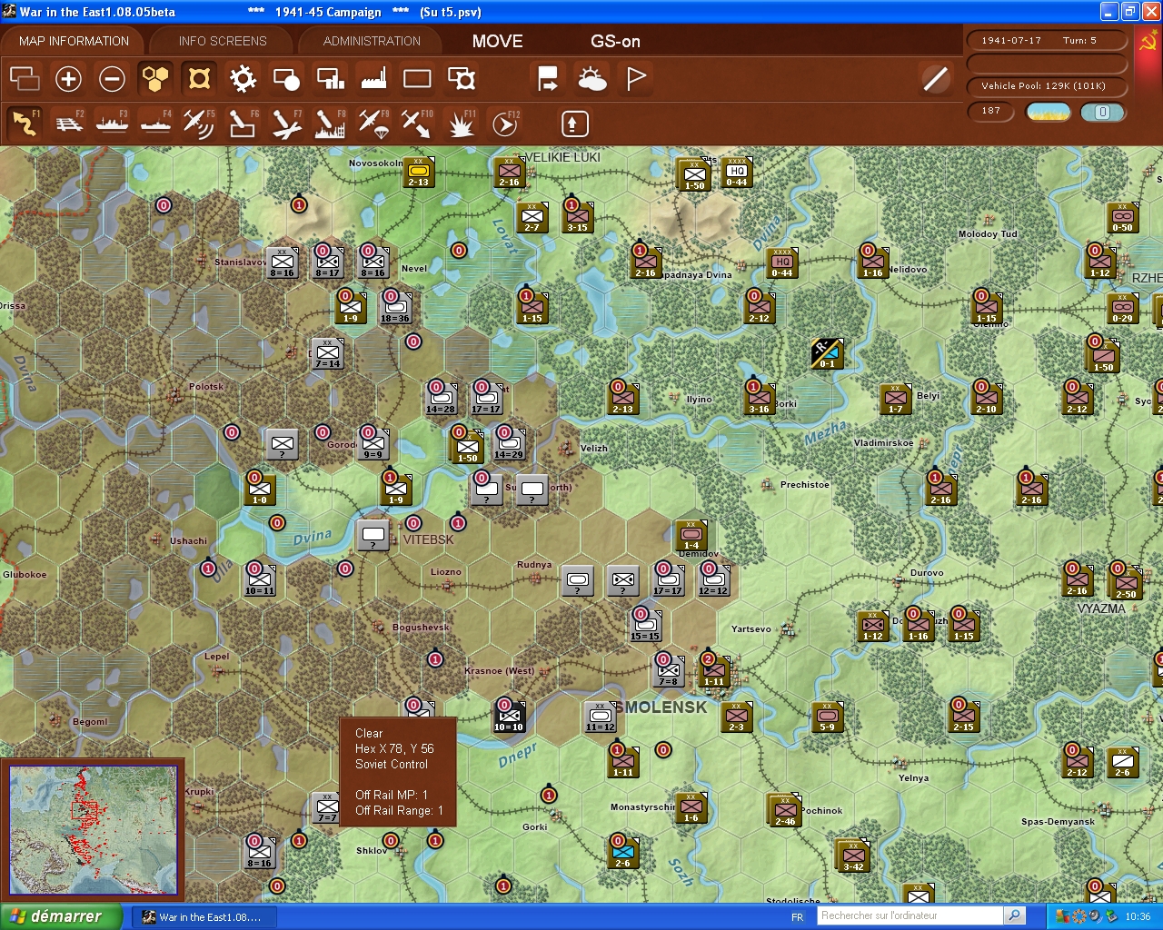This screenshot has width=1163, height=930.
Task: Zoom in with the plus icon
Action: (68, 79)
